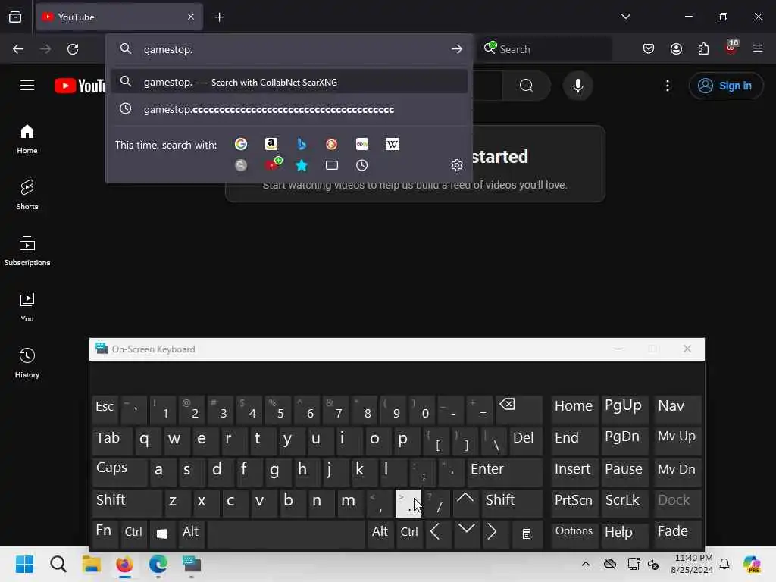Viewport: 776px width, 582px height.
Task: Toggle the right Shift key
Action: 512,503
